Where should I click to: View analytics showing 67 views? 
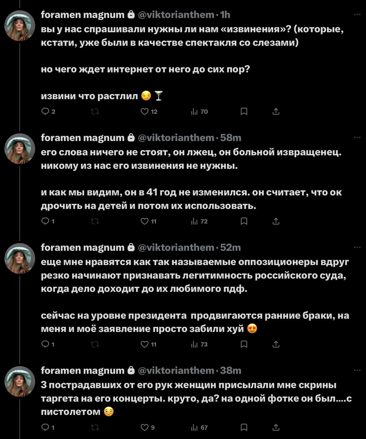199,427
